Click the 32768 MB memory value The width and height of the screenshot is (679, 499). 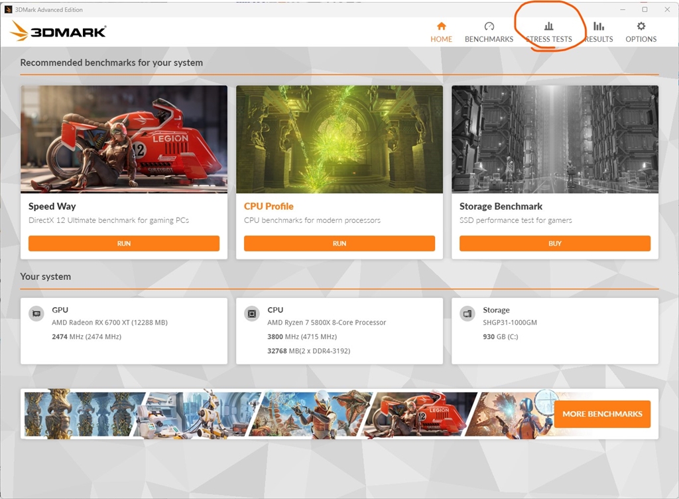309,351
